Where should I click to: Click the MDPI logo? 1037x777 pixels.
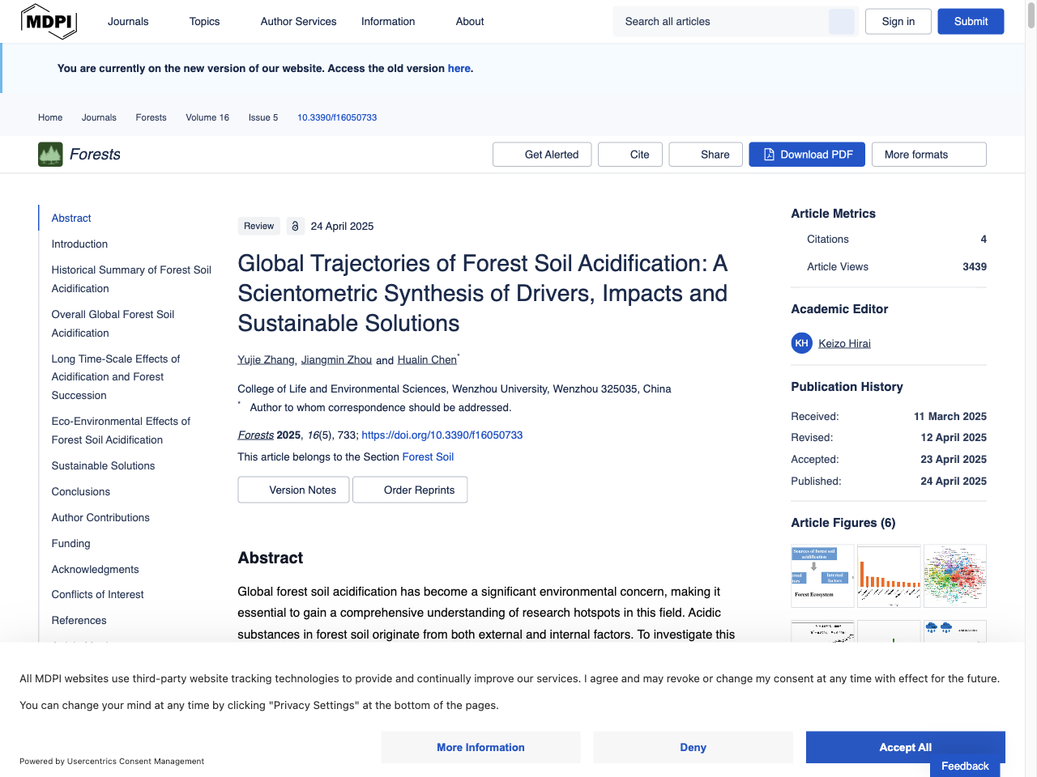pos(49,22)
